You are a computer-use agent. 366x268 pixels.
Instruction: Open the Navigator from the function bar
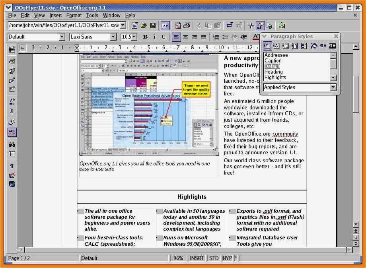(x=251, y=25)
